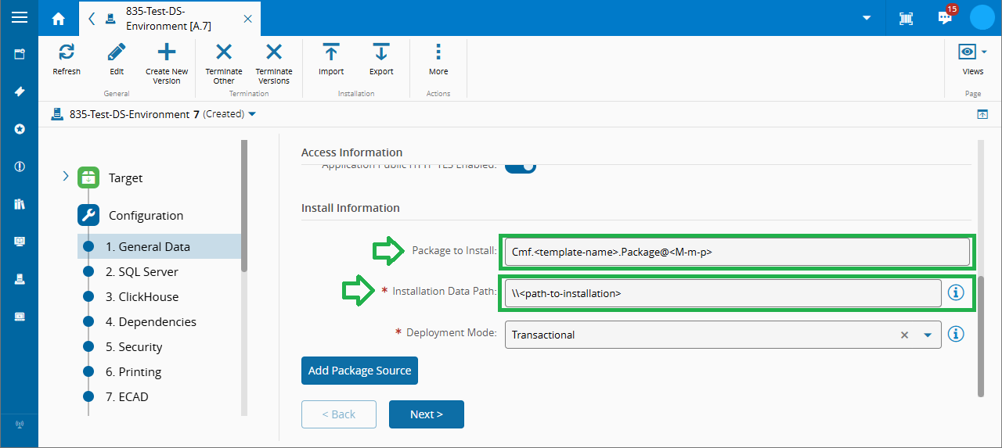The image size is (1002, 448).
Task: Expand the environment version dropdown arrow
Action: click(x=252, y=114)
